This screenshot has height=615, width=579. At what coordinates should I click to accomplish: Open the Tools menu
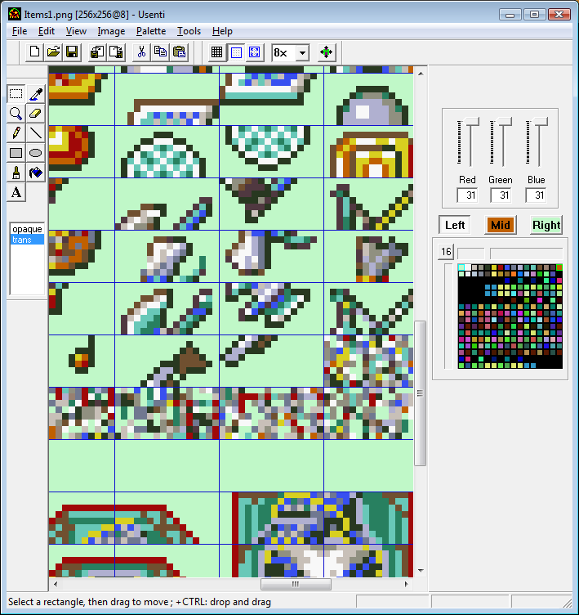tap(189, 31)
